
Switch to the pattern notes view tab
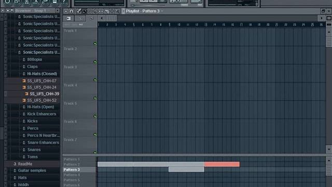pyautogui.click(x=91, y=19)
